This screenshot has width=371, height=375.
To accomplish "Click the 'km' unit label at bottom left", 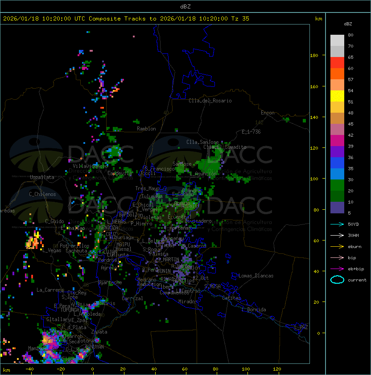I will coord(7,370).
